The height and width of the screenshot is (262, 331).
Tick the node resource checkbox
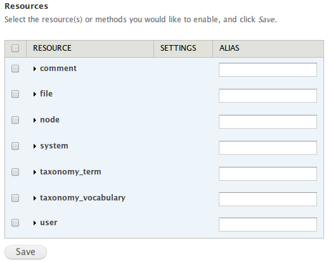tap(15, 120)
